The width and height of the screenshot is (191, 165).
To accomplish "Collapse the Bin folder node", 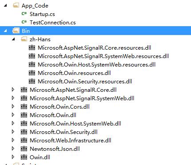I will point(5,31).
